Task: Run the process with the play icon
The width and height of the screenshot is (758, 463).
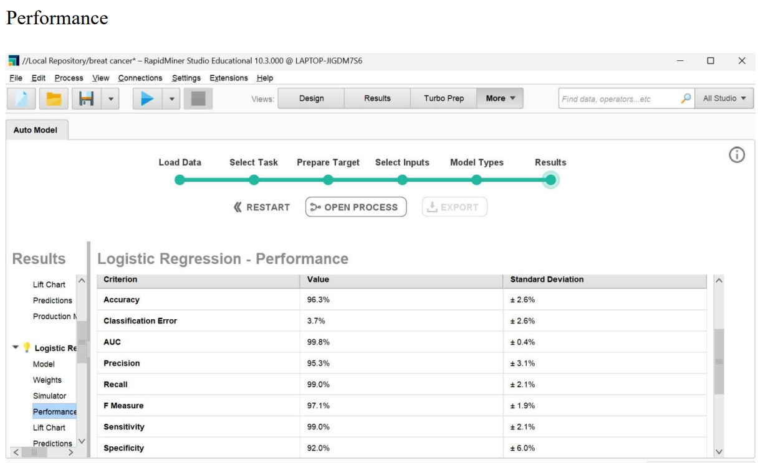Action: pyautogui.click(x=148, y=98)
